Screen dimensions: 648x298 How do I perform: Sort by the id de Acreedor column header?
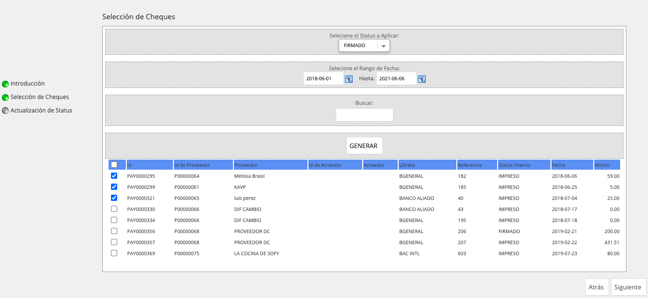point(335,165)
